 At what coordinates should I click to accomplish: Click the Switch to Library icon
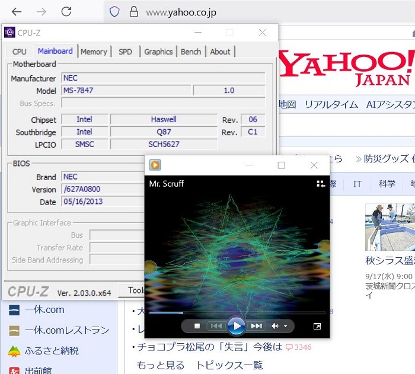pyautogui.click(x=321, y=184)
